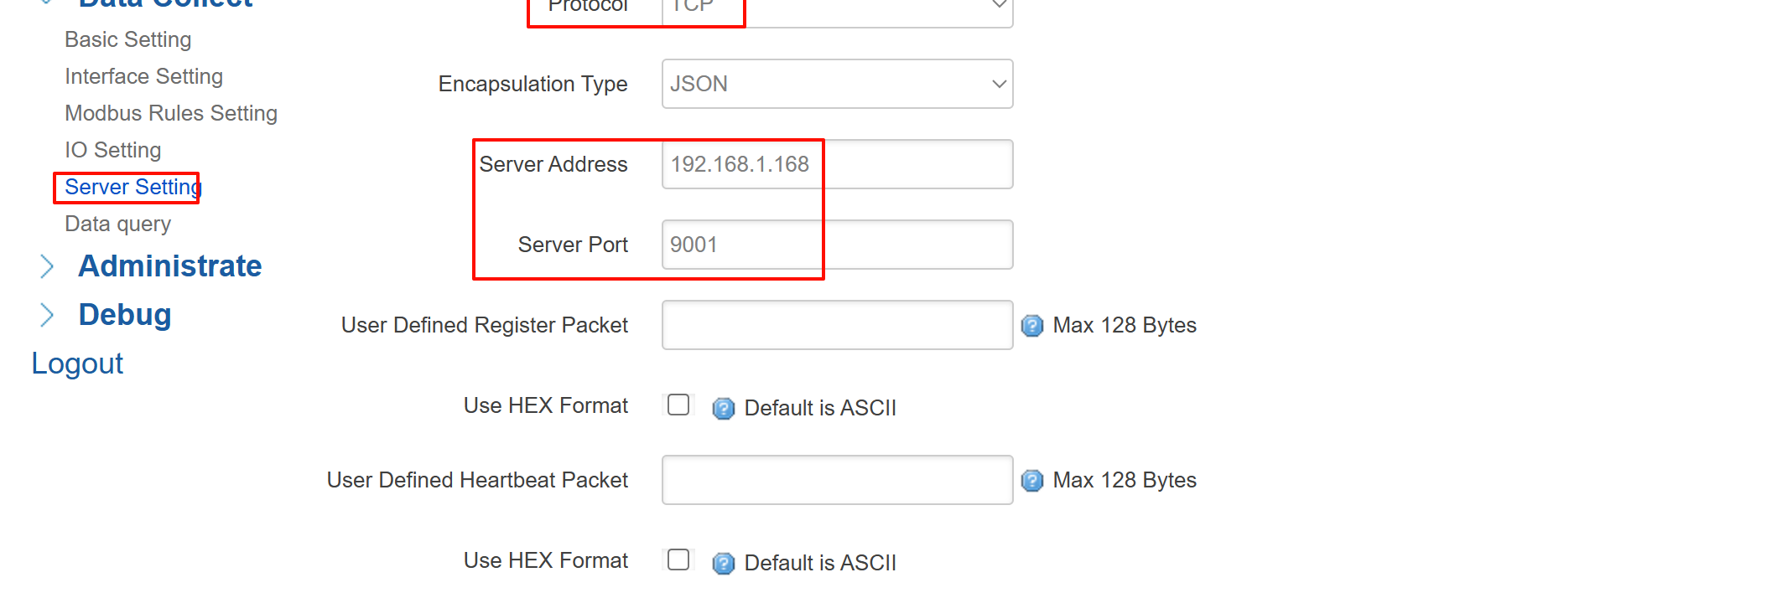The image size is (1782, 593).
Task: Open Basic Setting page
Action: [x=128, y=39]
